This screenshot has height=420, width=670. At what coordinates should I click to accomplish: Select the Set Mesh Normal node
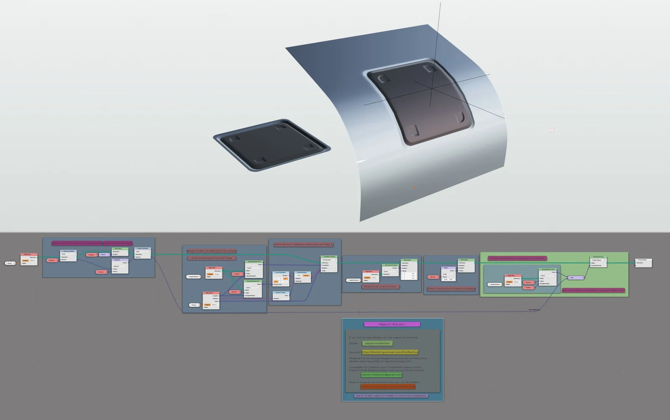pyautogui.click(x=597, y=257)
